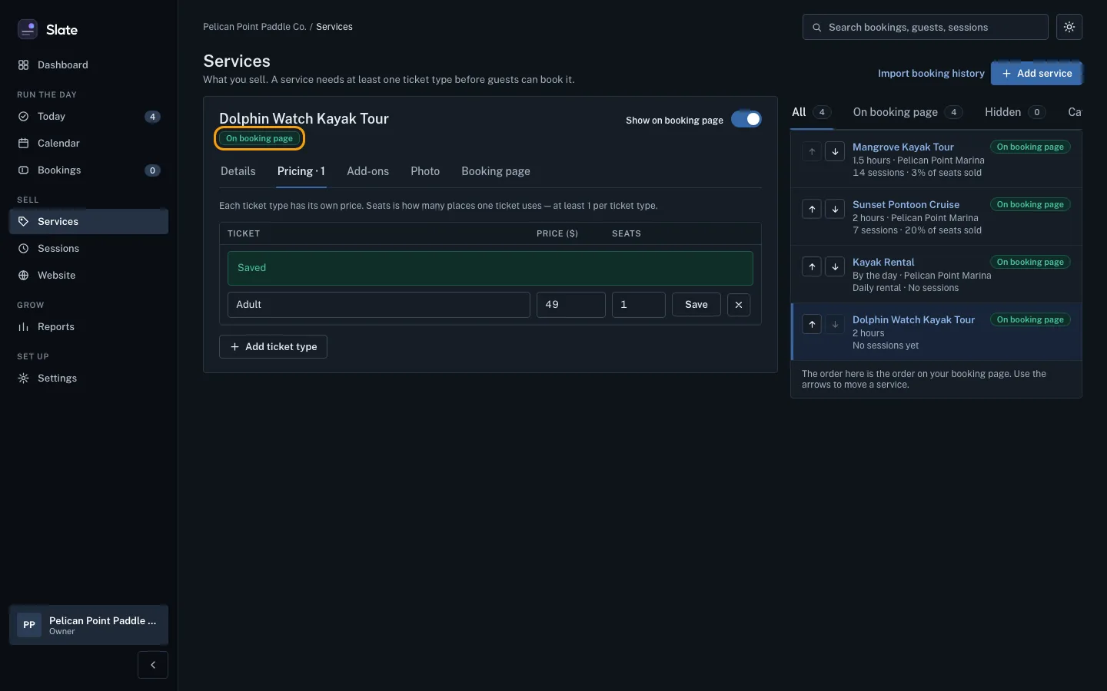Click the price field showing 49
This screenshot has width=1107, height=691.
(571, 305)
